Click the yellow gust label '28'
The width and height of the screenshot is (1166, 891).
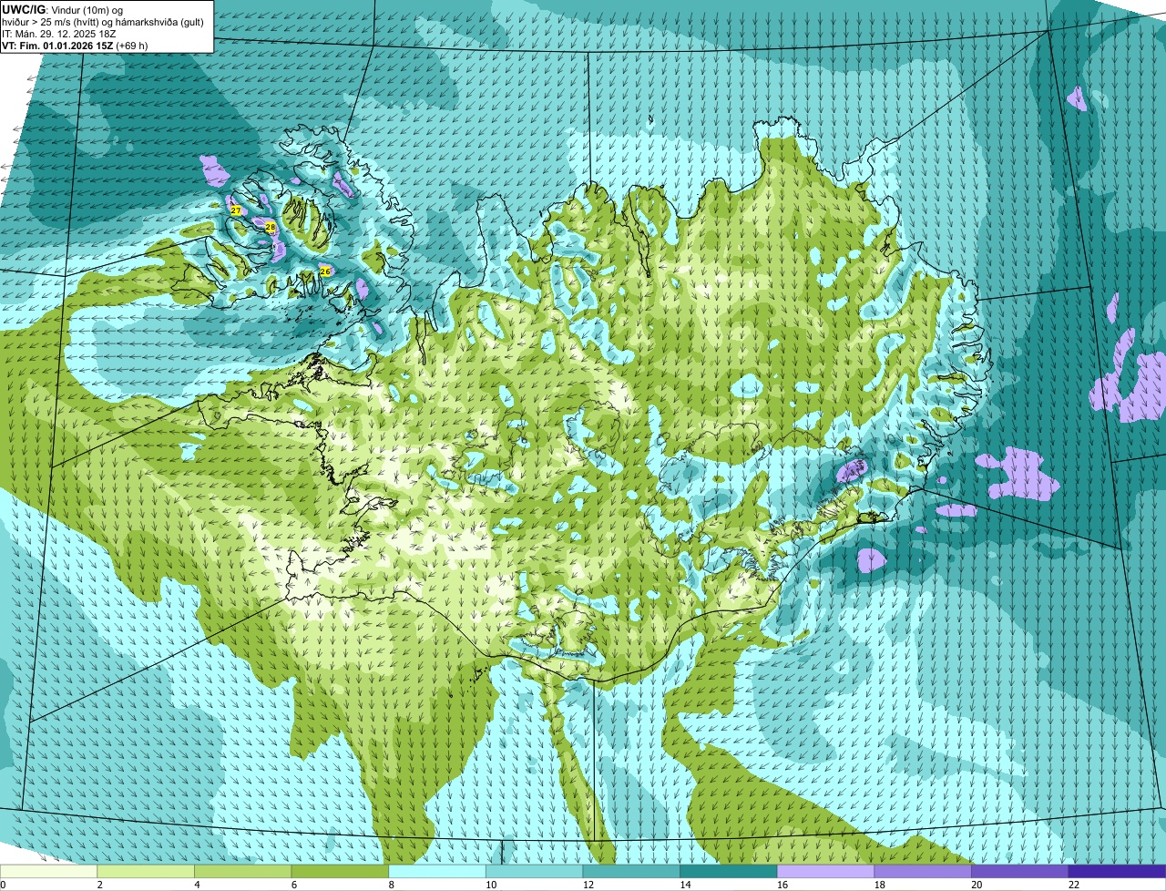271,227
